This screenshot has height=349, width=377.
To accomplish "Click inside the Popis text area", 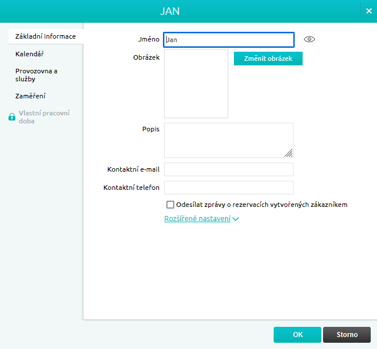I will pos(227,140).
